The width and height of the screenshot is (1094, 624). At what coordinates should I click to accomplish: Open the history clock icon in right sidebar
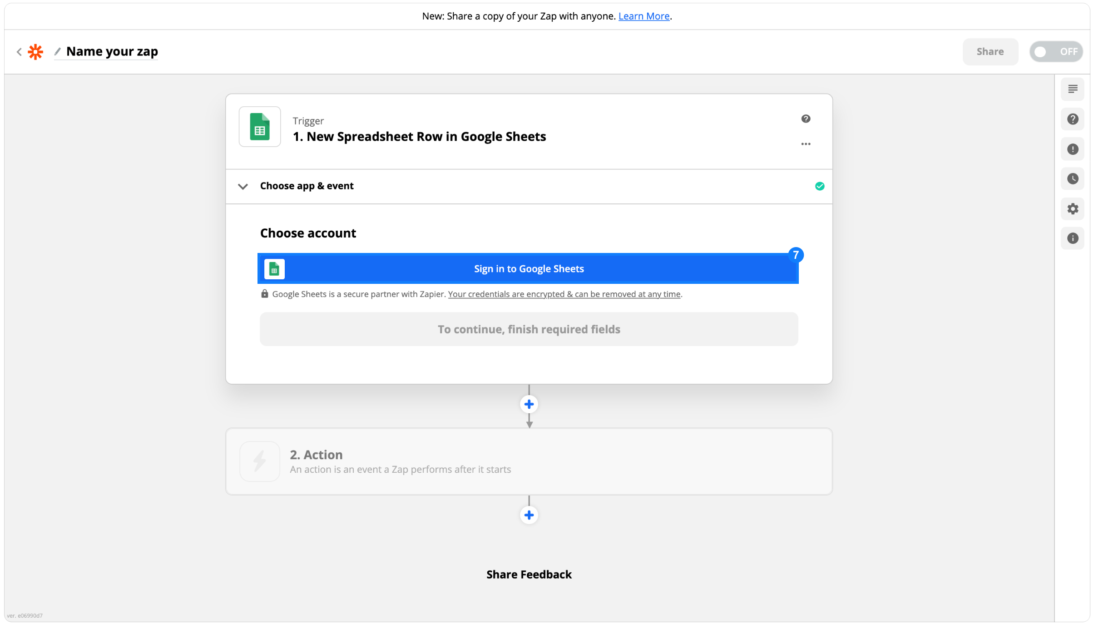pos(1073,178)
